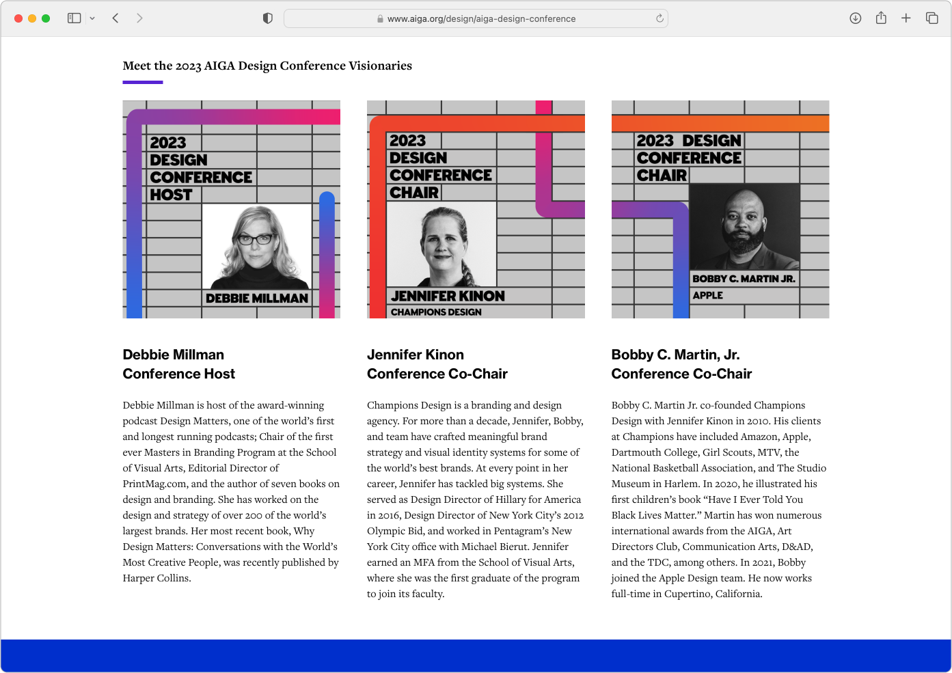The width and height of the screenshot is (952, 673).
Task: Open the Jennifer Kinon conference chair image
Action: point(476,209)
